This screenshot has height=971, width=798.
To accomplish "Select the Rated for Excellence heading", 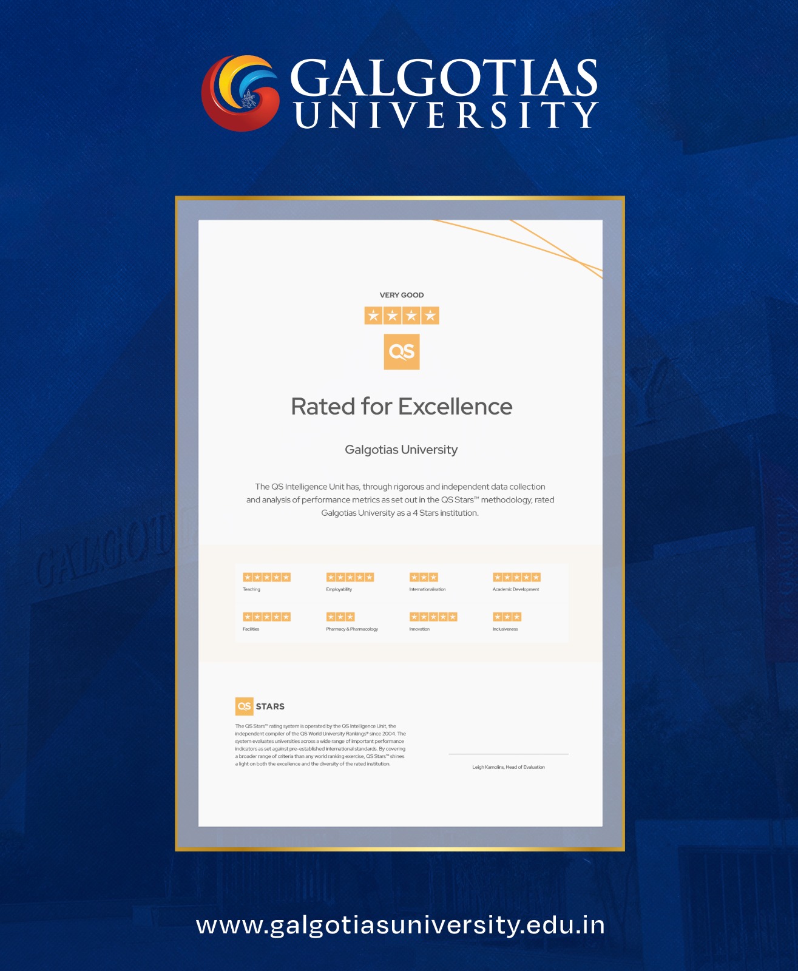I will click(402, 407).
